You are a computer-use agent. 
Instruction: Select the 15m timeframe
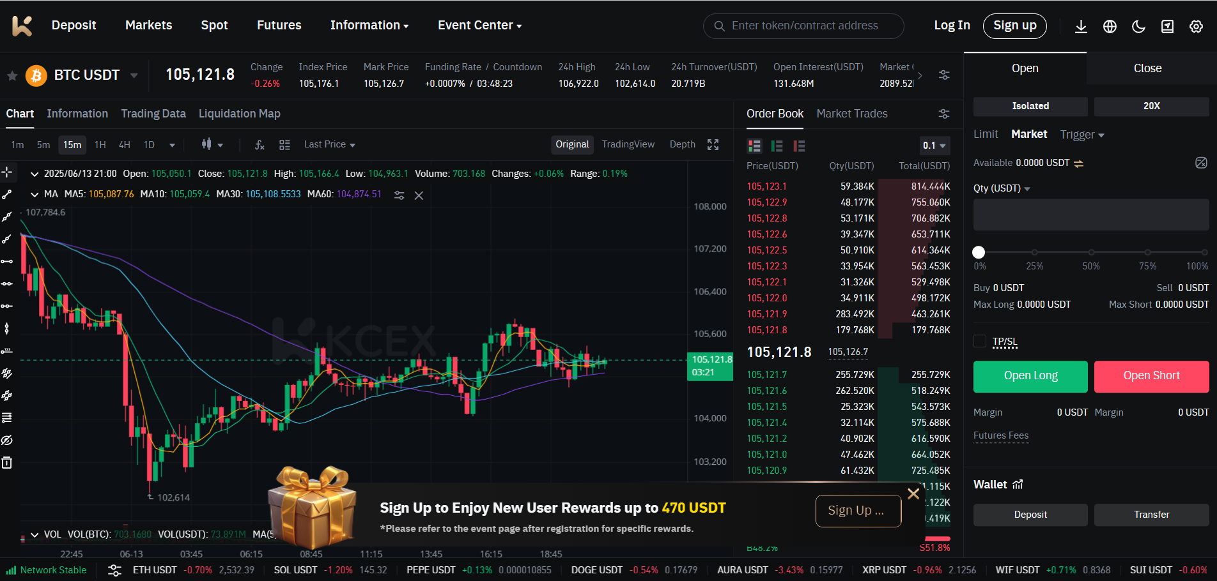coord(72,145)
